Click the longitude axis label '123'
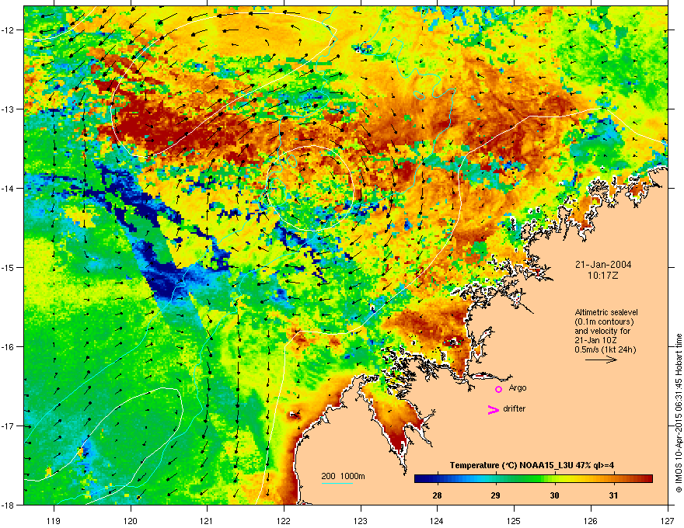Screen dimensions: 684x528 [361, 520]
